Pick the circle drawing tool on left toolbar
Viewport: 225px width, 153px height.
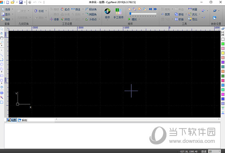tap(2, 64)
